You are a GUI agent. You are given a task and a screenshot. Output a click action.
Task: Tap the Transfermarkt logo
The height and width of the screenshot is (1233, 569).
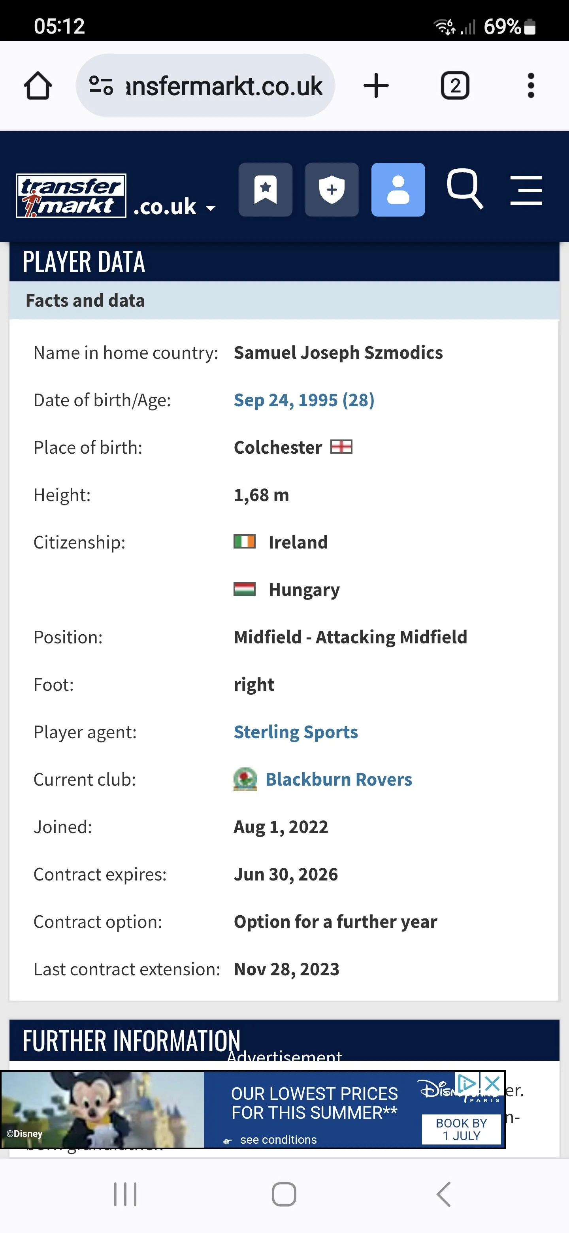[71, 196]
